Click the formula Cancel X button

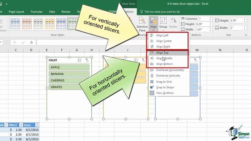pos(15,42)
